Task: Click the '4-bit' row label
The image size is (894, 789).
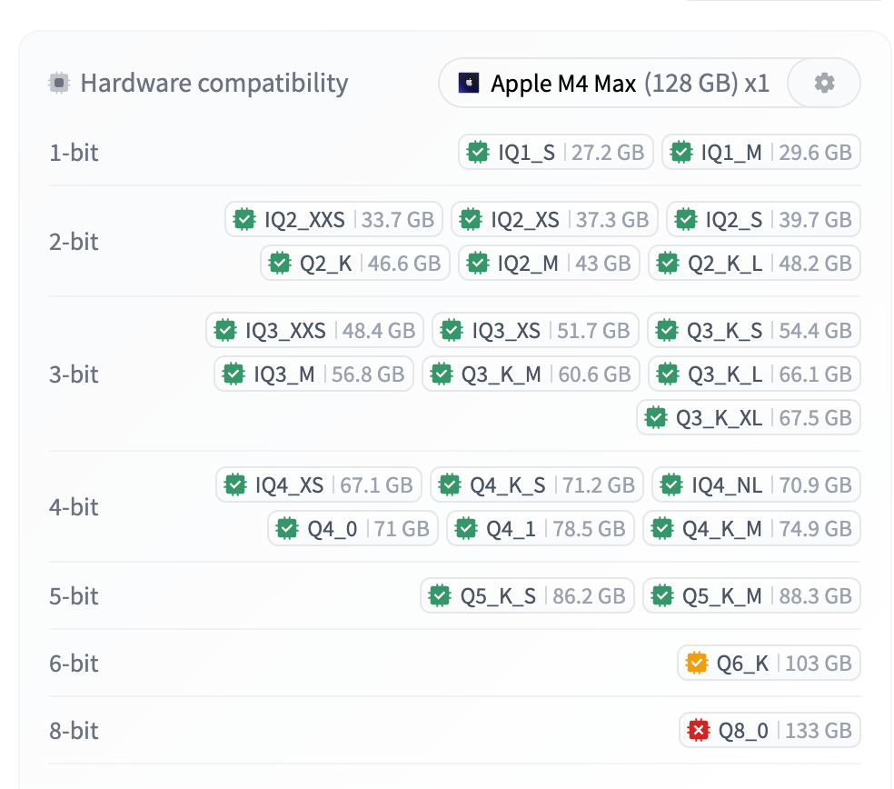Action: pos(74,507)
